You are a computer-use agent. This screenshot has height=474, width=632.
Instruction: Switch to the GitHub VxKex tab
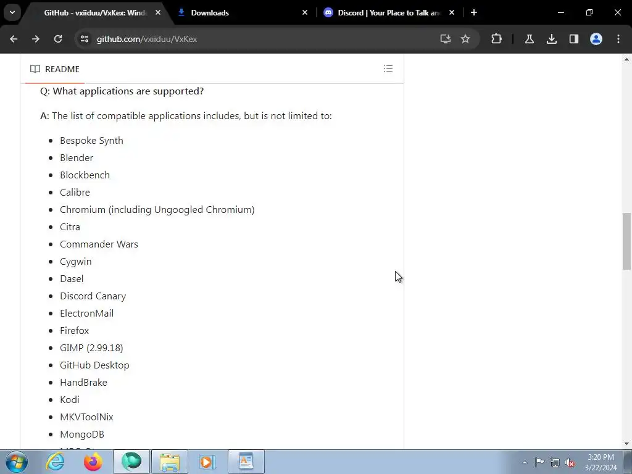[x=95, y=13]
